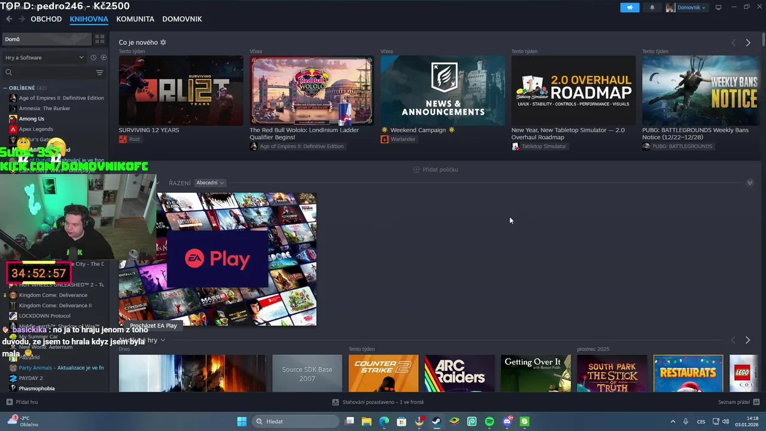The width and height of the screenshot is (766, 431).
Task: Click the taskbar search box Hledat
Action: (x=296, y=421)
